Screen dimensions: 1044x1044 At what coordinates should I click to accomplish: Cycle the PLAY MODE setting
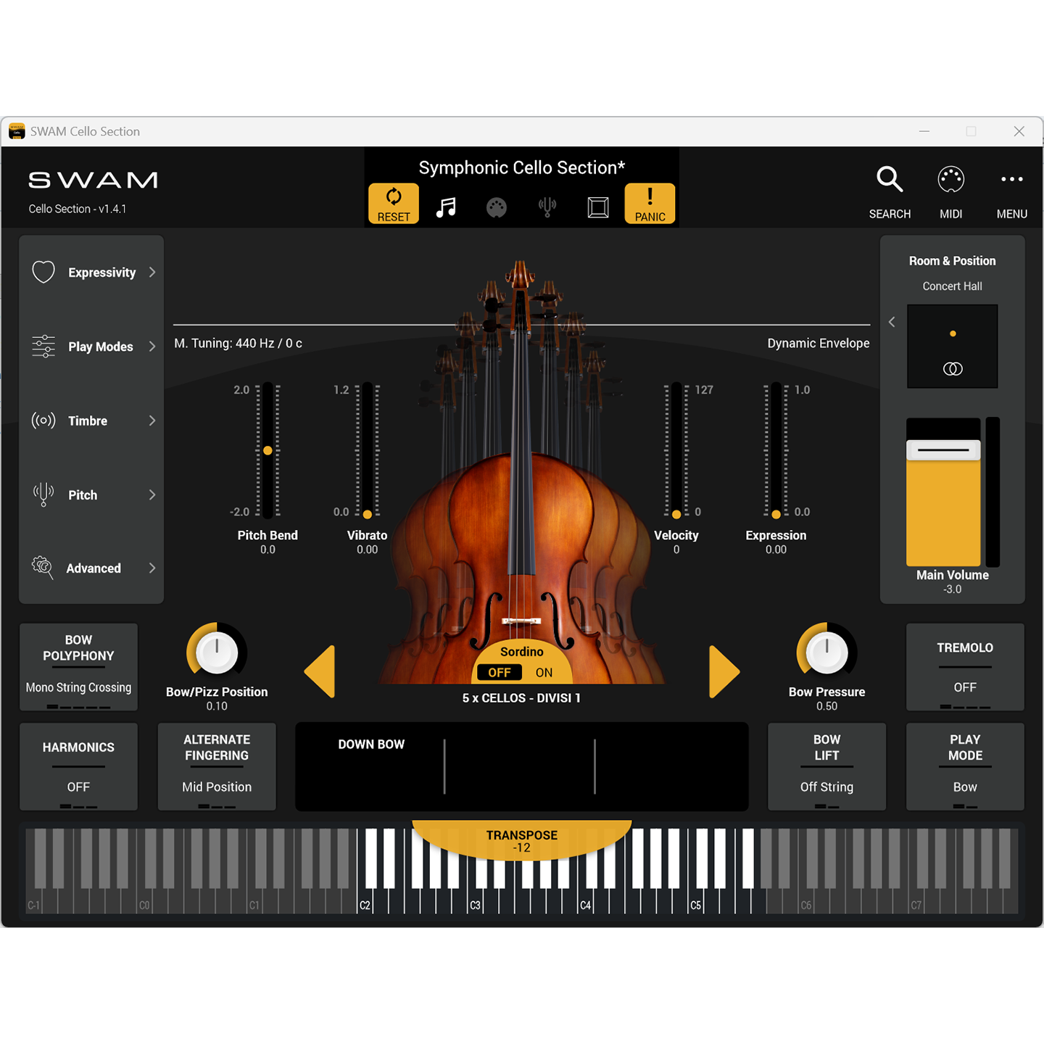(965, 766)
